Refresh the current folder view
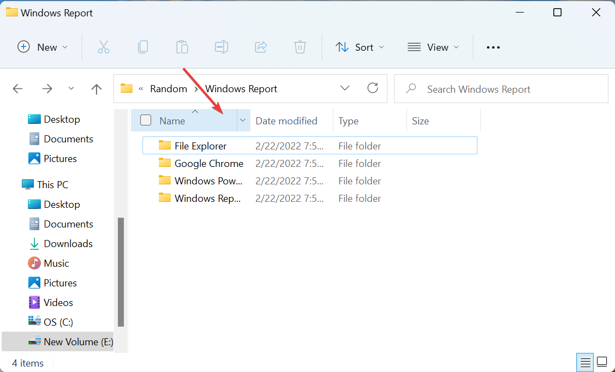The width and height of the screenshot is (615, 372). 373,88
